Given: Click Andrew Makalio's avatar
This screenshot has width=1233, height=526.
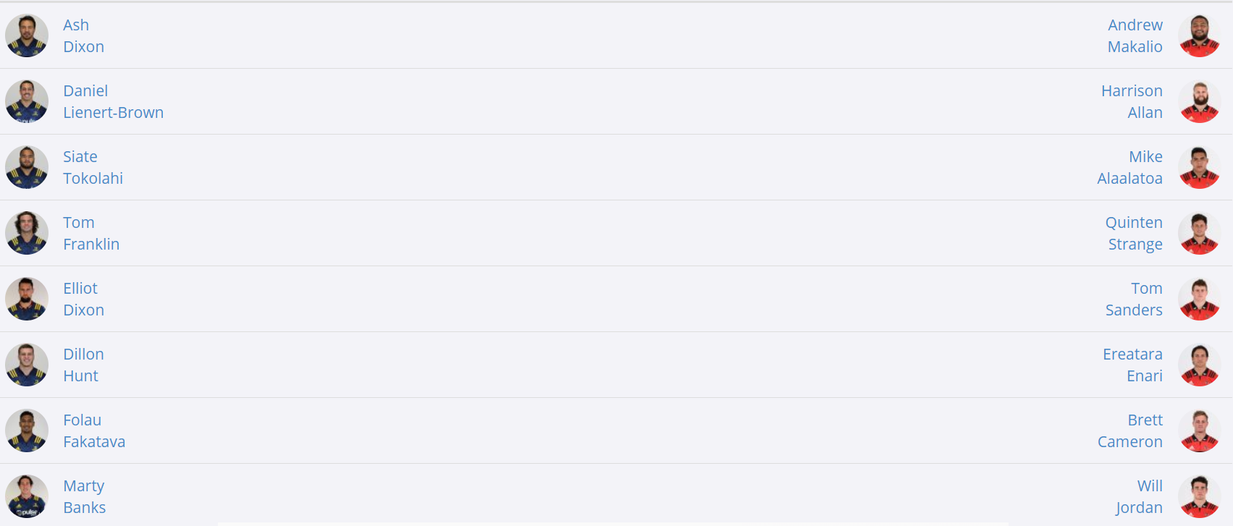Looking at the screenshot, I should click(x=1199, y=35).
